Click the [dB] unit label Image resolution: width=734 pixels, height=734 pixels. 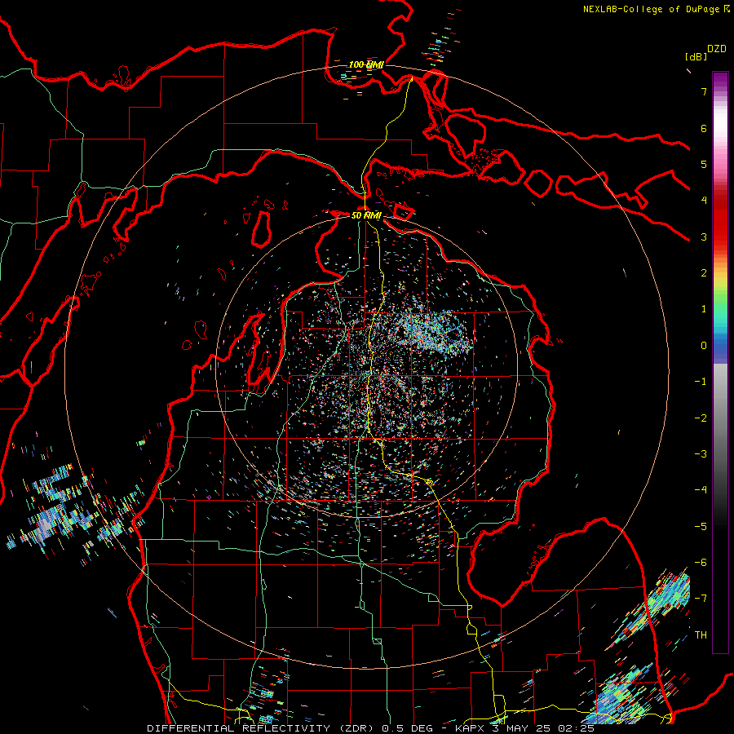pyautogui.click(x=696, y=56)
